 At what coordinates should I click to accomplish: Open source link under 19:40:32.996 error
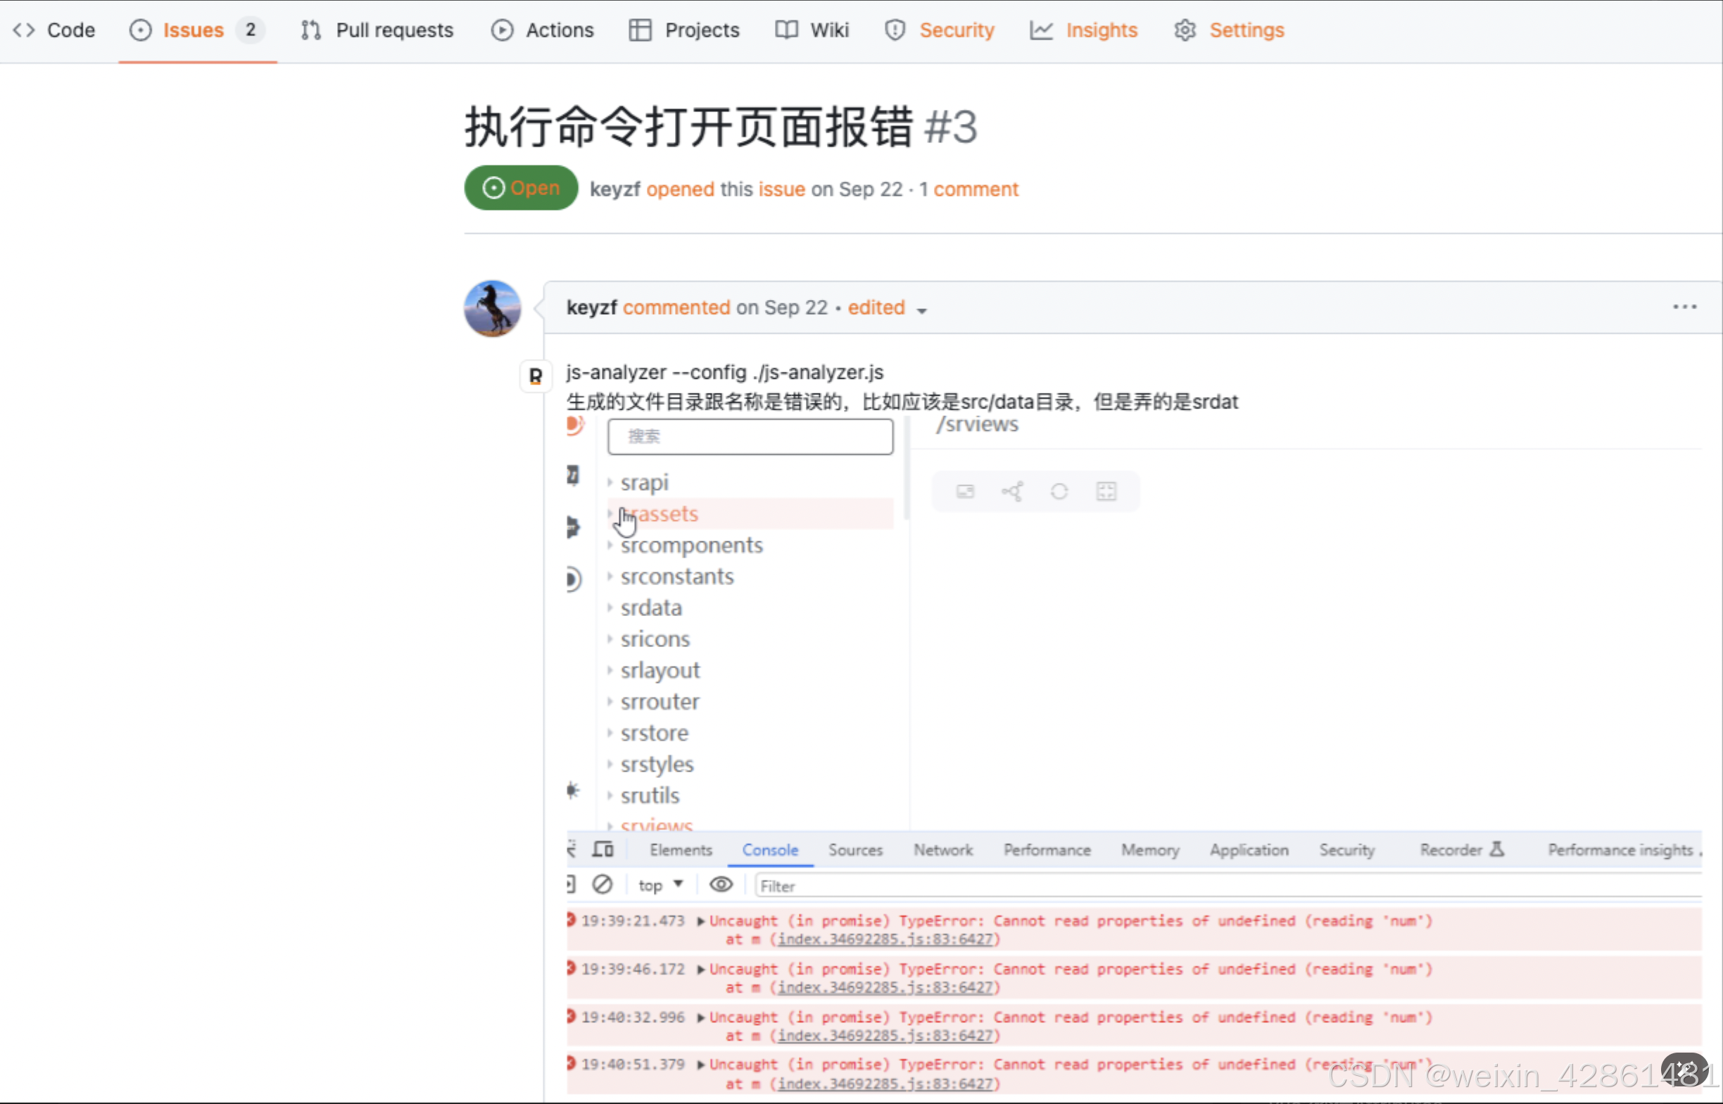[x=885, y=1036]
